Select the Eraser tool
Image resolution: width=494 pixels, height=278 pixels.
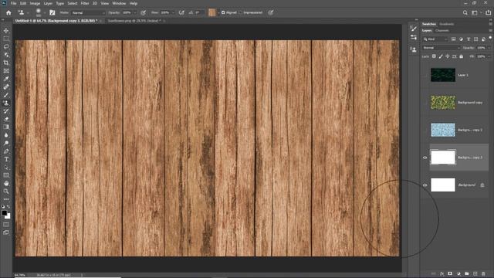click(6, 119)
